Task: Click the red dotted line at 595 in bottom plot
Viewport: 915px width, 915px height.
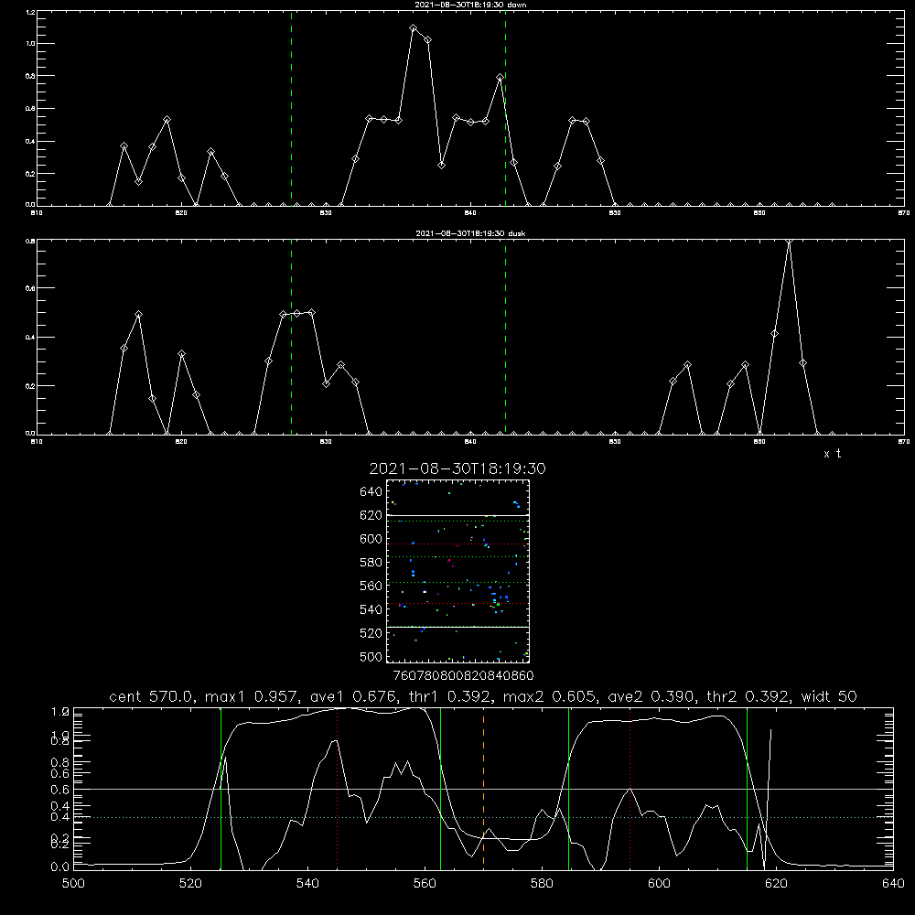Action: point(630,789)
